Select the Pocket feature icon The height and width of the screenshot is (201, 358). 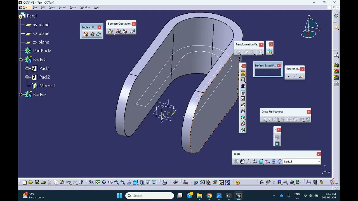point(243,80)
